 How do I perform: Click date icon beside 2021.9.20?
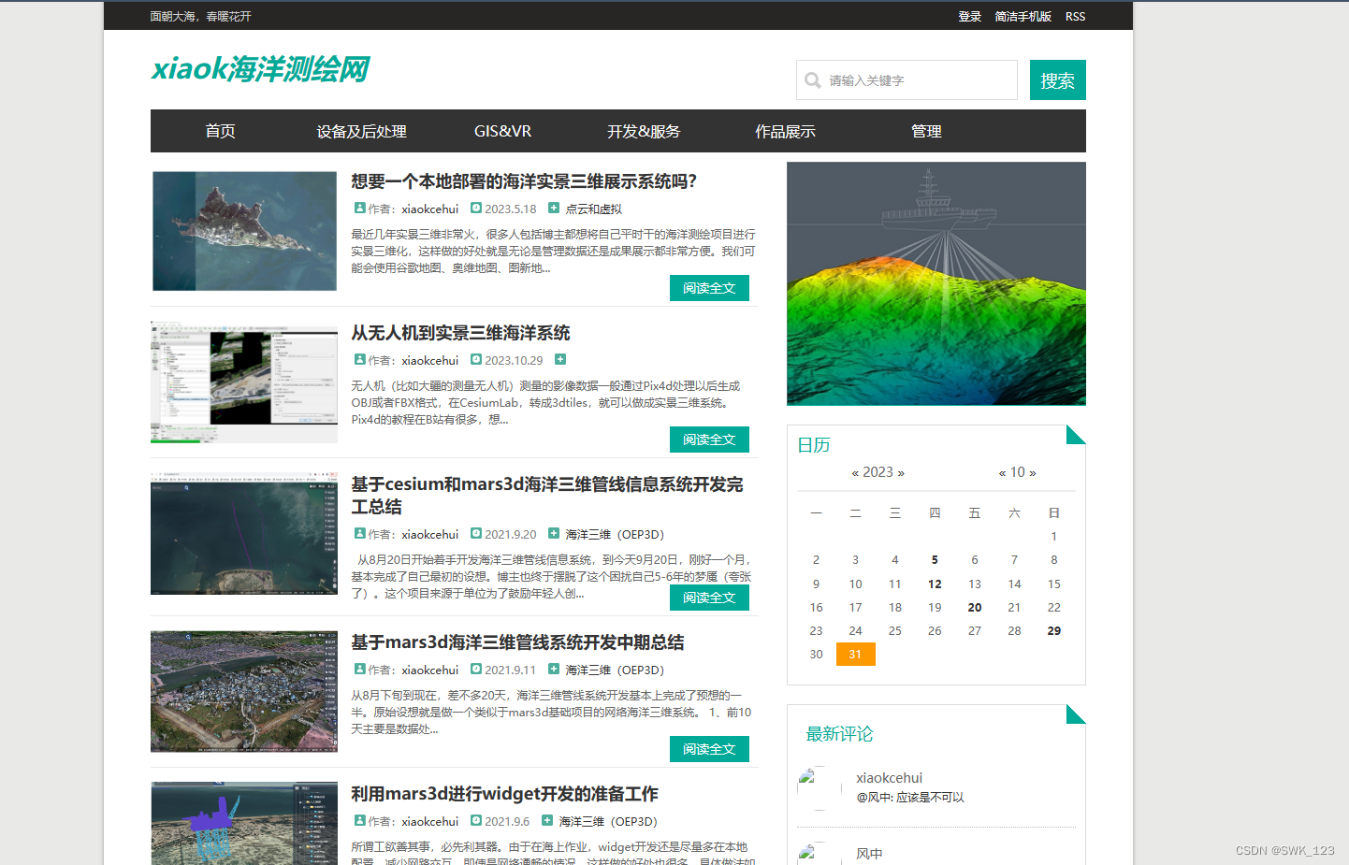click(x=476, y=534)
